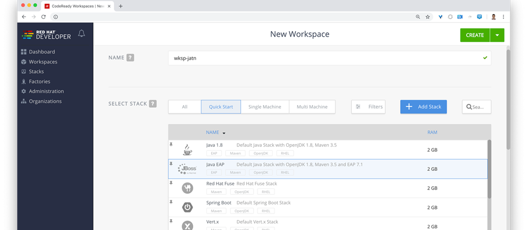This screenshot has height=230, width=527.
Task: Click the pin icon on Java EAP row
Action: point(171,164)
